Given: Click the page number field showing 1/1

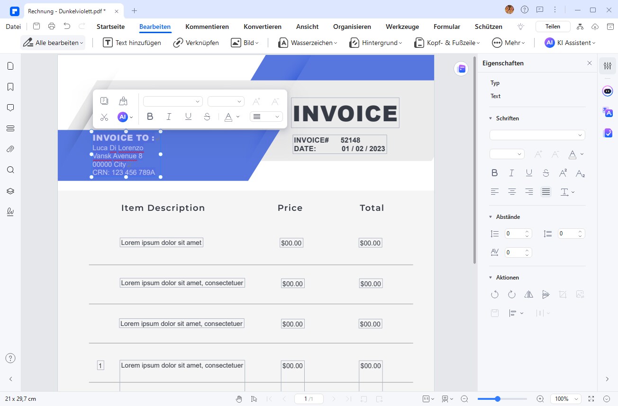Looking at the screenshot, I should pyautogui.click(x=309, y=399).
